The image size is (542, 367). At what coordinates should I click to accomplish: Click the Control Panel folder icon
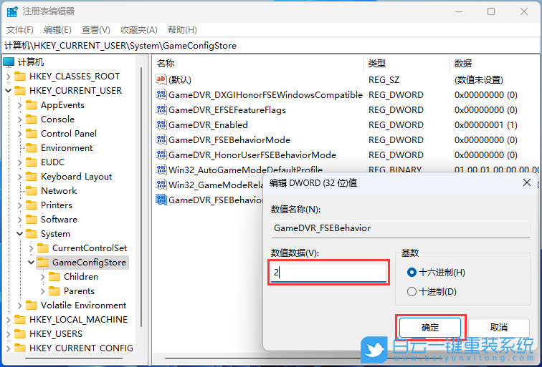(32, 134)
